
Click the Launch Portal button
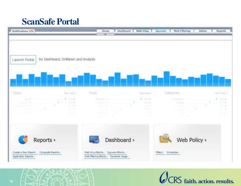point(23,60)
